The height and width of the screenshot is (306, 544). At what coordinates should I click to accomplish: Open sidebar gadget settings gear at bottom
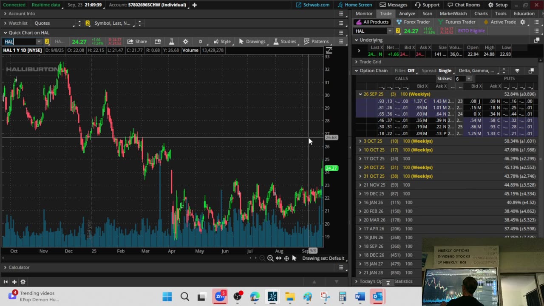coord(23,282)
